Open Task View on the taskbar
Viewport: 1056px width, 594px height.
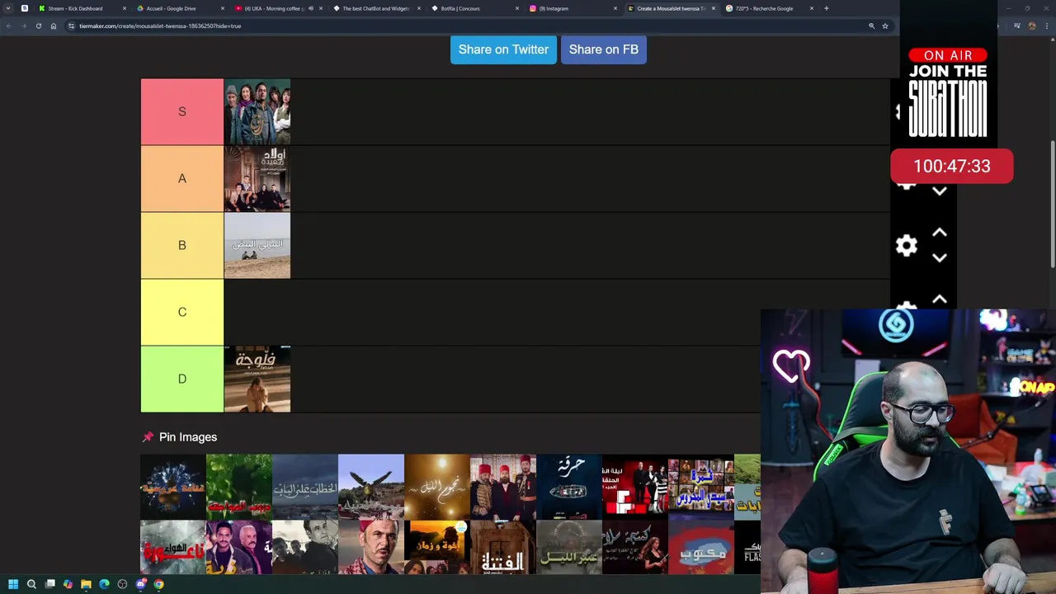pyautogui.click(x=50, y=584)
